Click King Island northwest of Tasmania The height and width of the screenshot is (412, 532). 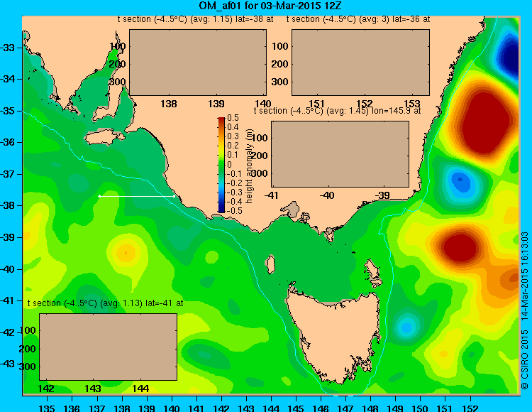tap(270, 264)
